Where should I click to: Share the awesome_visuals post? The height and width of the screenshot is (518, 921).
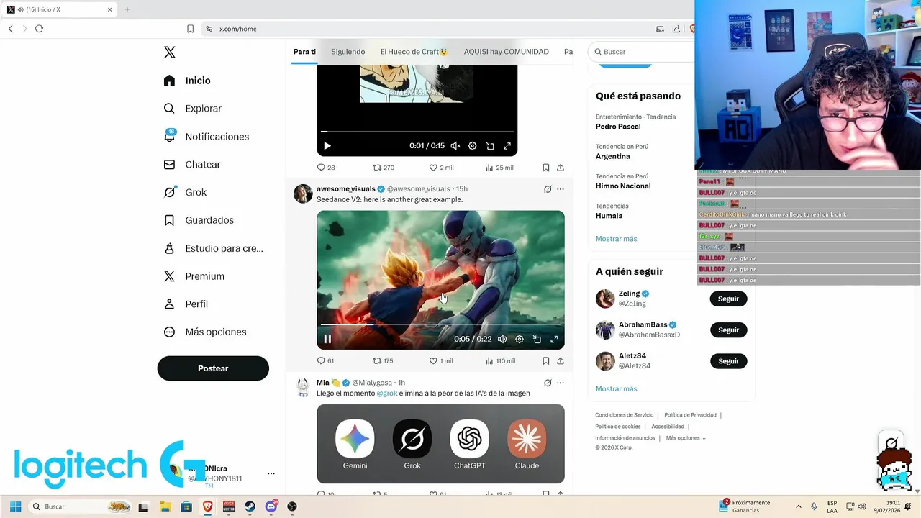(x=561, y=361)
